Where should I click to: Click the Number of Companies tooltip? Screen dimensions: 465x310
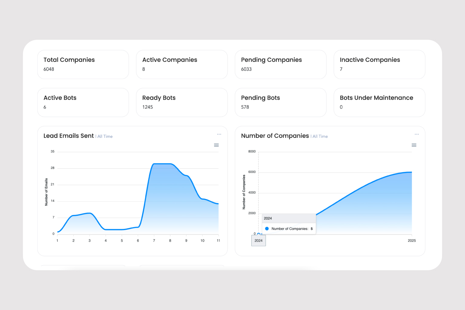289,223
